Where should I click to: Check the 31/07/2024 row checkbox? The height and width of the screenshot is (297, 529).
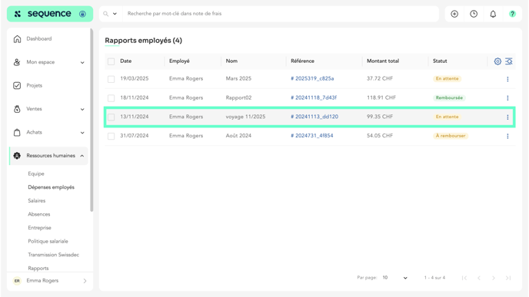tap(111, 136)
